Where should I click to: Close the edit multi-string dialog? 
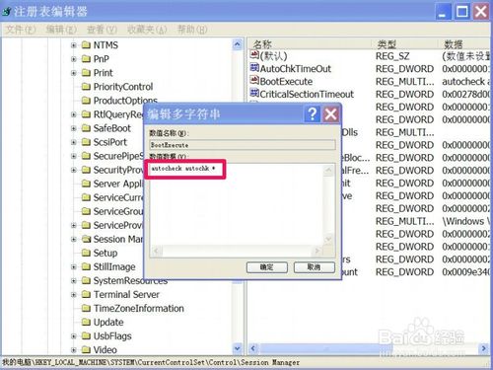tap(331, 114)
